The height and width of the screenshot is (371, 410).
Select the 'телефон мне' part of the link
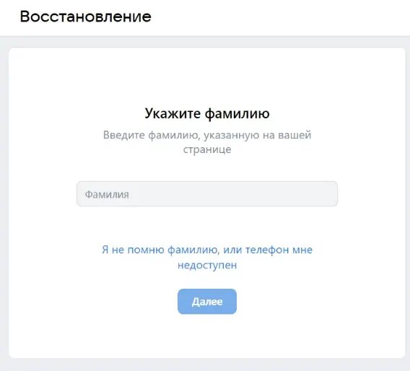(279, 250)
